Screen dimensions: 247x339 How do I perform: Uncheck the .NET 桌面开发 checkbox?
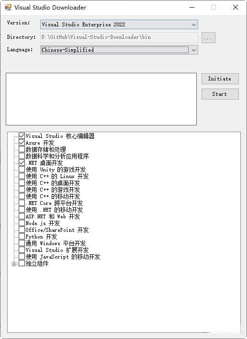click(22, 163)
